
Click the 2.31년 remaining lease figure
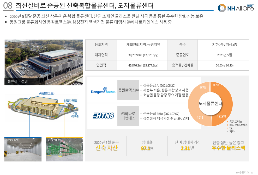[x=188, y=148]
